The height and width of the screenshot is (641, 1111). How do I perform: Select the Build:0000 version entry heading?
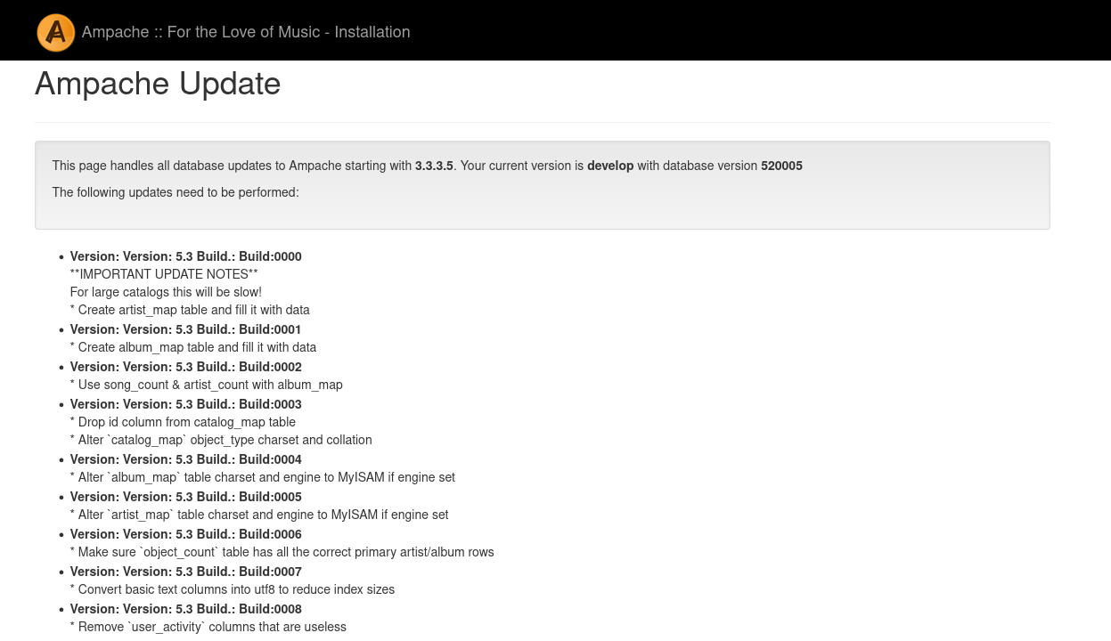185,256
